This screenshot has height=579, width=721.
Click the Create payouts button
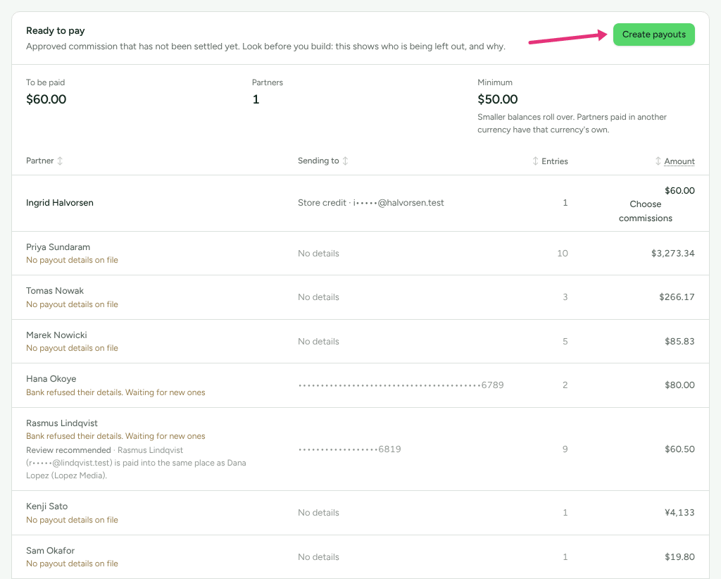653,35
